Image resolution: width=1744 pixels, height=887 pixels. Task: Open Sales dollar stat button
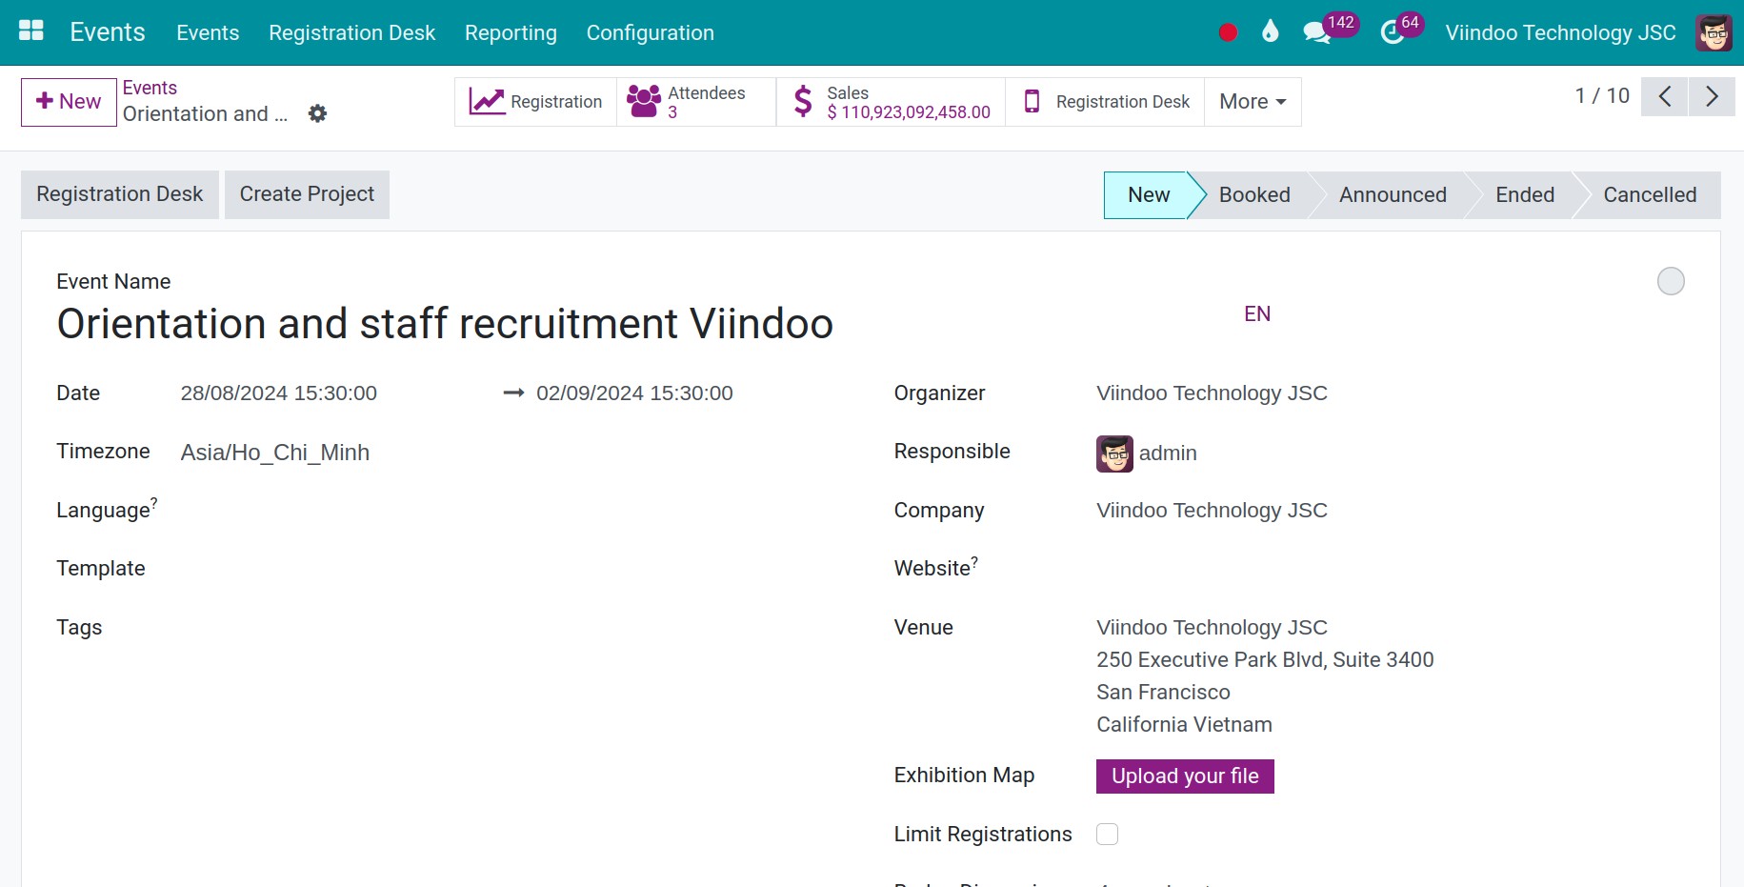coord(891,102)
